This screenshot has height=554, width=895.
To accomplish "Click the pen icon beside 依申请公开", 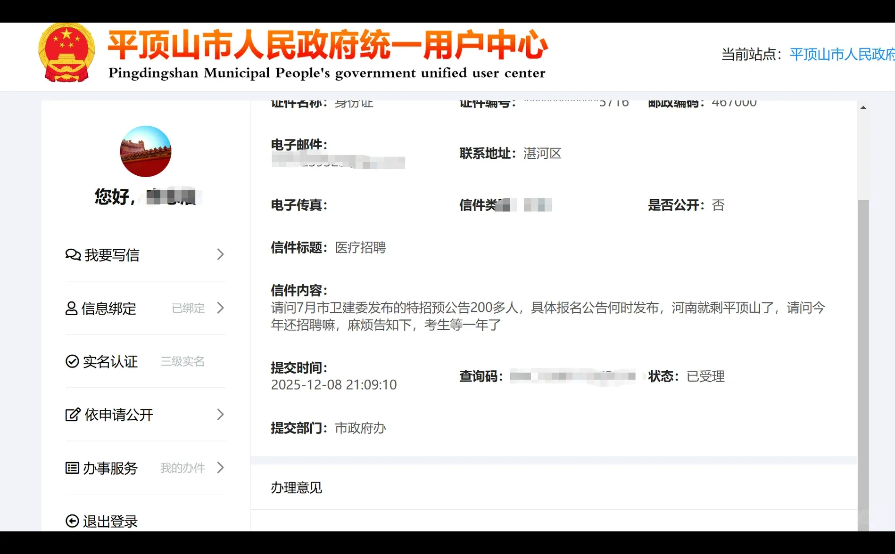I will click(x=71, y=415).
